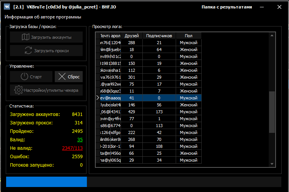Click the log scrollbar down arrow
This screenshot has height=192, width=289.
pyautogui.click(x=272, y=164)
